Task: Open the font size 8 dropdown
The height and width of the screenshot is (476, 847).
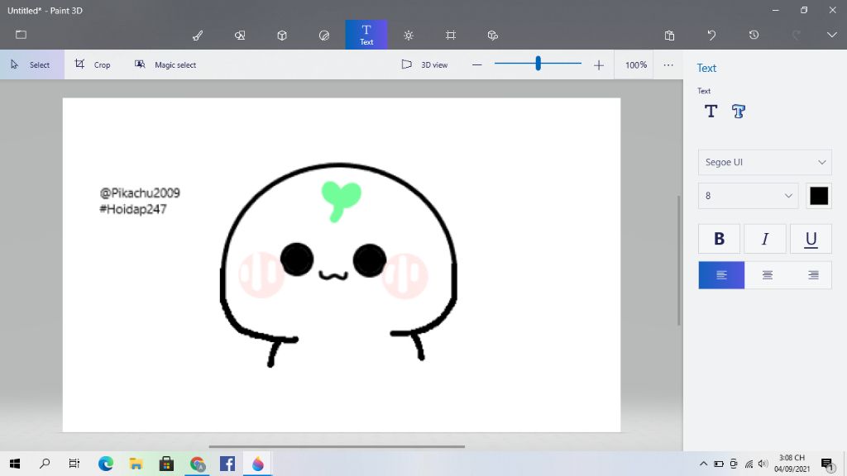Action: click(748, 196)
